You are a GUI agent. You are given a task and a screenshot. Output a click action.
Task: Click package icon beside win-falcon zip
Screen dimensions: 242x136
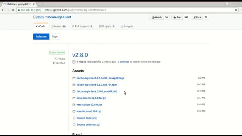coord(74,111)
